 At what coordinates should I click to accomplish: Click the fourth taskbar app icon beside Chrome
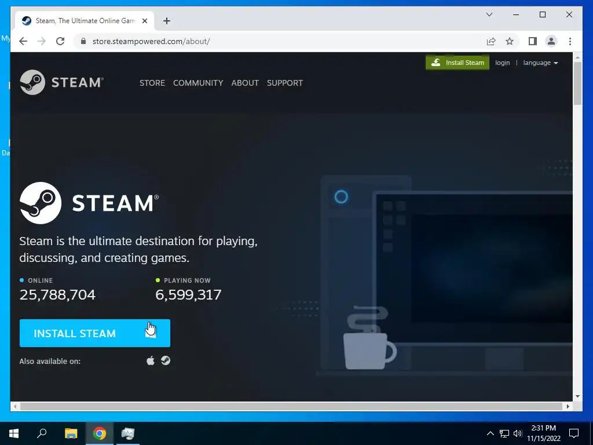[x=128, y=433]
